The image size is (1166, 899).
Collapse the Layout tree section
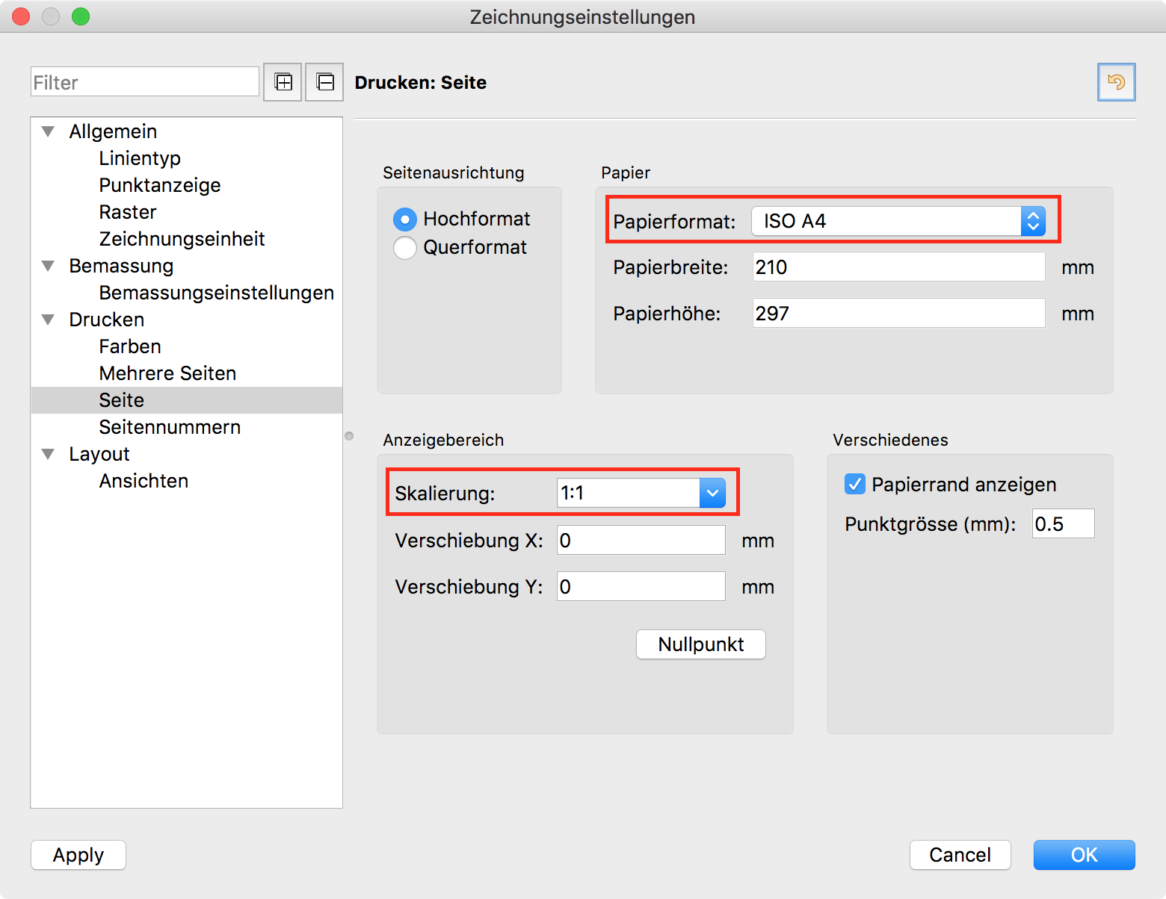pos(49,455)
